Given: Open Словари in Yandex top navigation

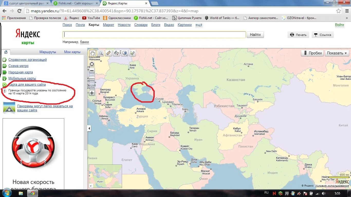Looking at the screenshot, I should click(141, 25).
